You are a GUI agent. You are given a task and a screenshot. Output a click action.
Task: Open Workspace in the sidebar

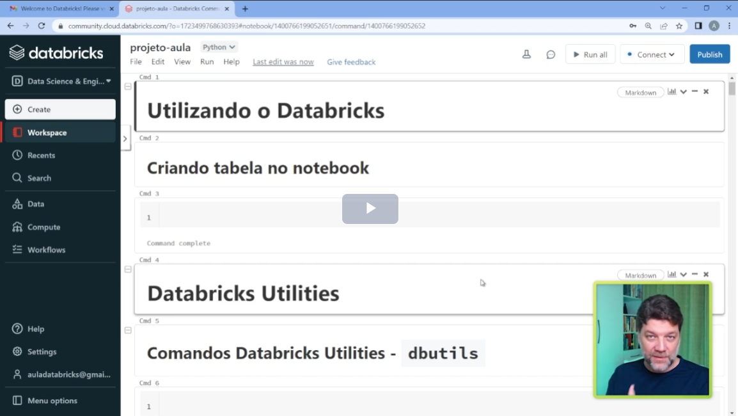60,133
